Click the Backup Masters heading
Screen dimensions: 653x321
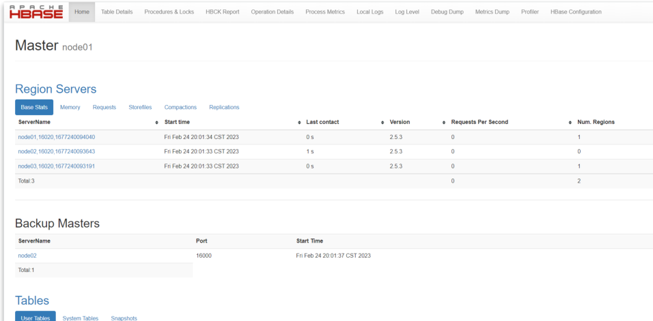(x=57, y=224)
